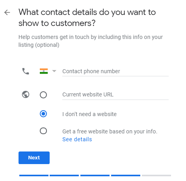Focus the Contact phone number field

[115, 71]
